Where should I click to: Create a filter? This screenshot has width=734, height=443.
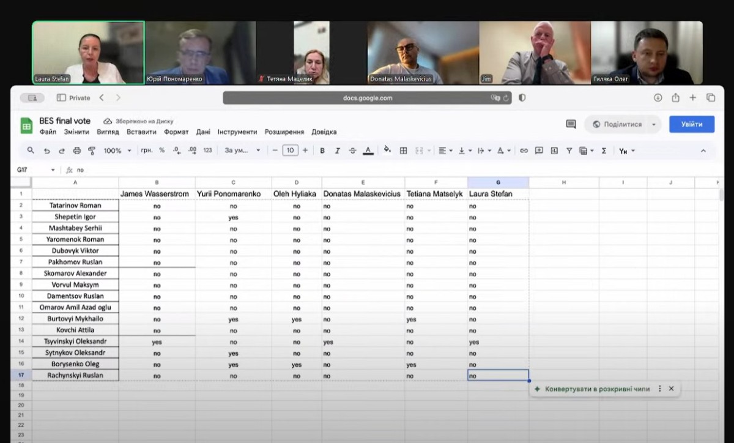click(x=569, y=151)
